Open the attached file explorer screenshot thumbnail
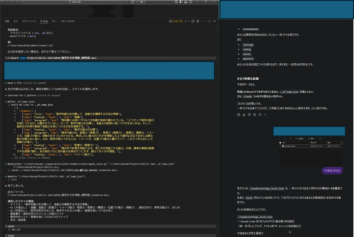The width and height of the screenshot is (354, 237). click(x=310, y=150)
